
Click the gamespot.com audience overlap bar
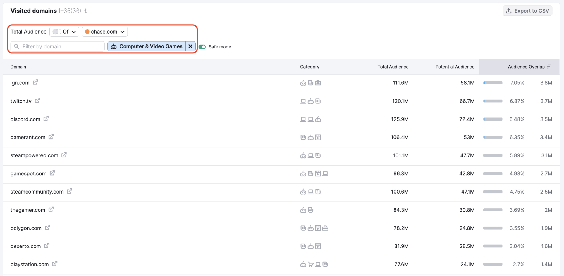(x=493, y=174)
